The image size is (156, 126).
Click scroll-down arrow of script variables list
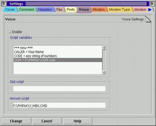[x=104, y=72]
